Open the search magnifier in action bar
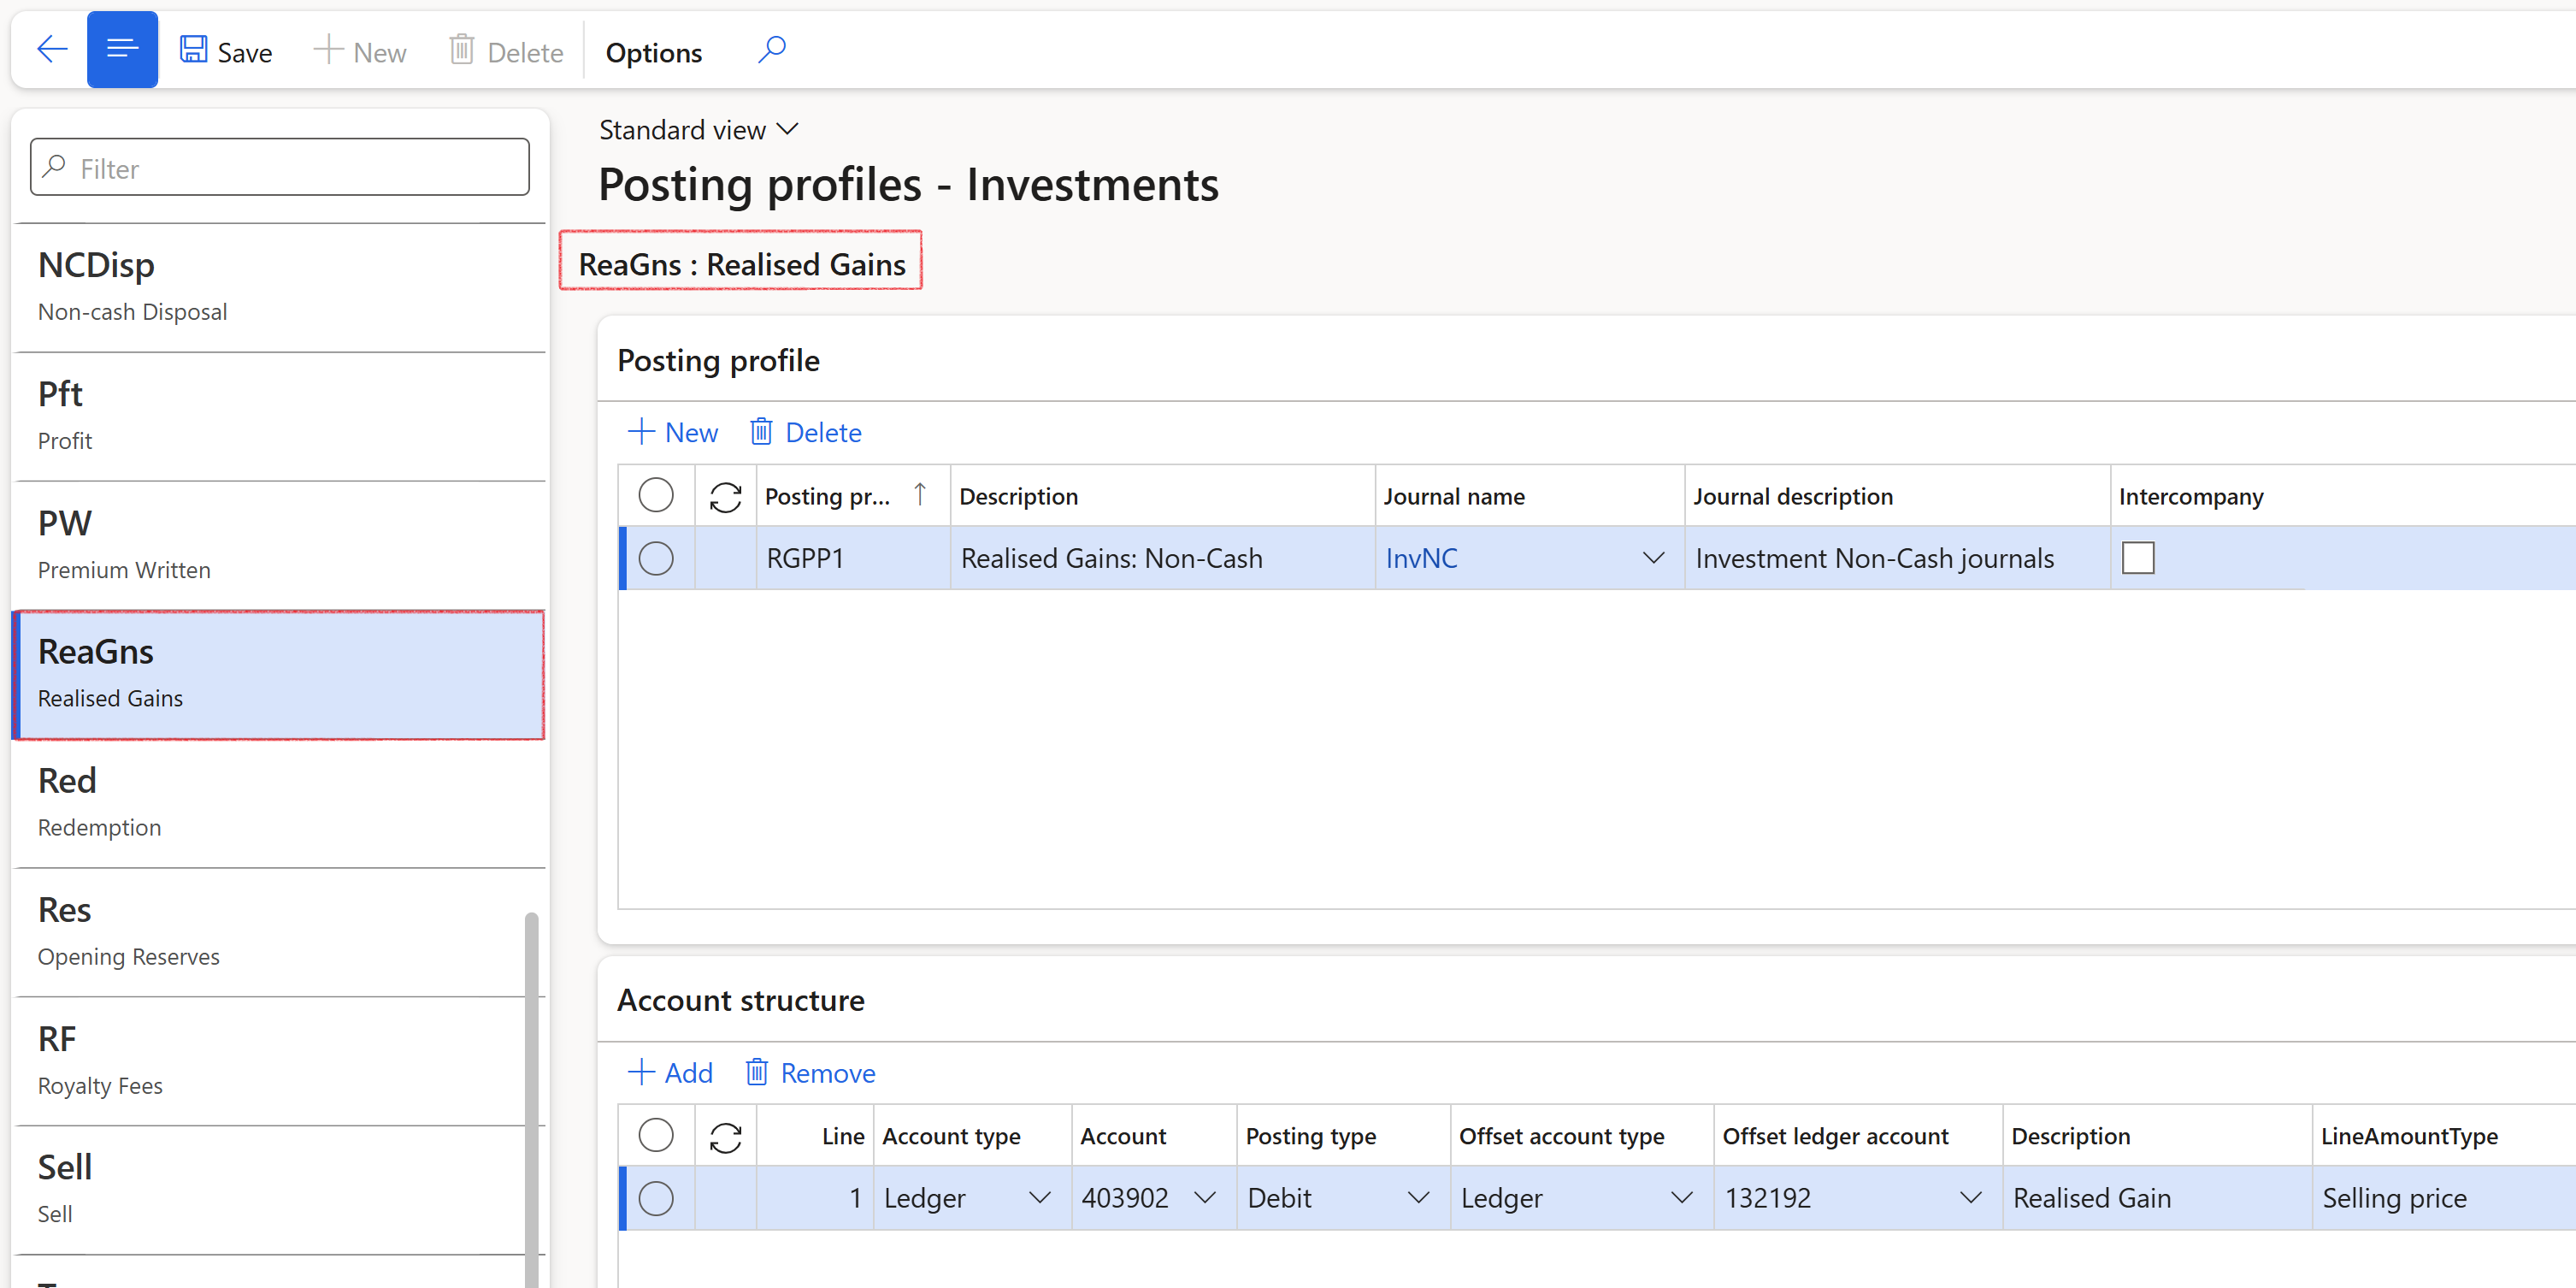Screen dimensions: 2576x1288 point(772,49)
